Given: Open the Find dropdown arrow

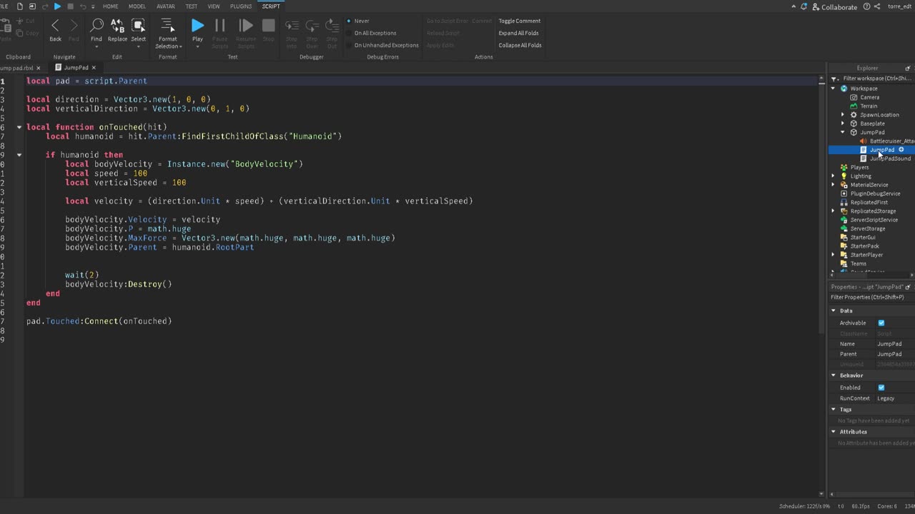Looking at the screenshot, I should tap(97, 47).
